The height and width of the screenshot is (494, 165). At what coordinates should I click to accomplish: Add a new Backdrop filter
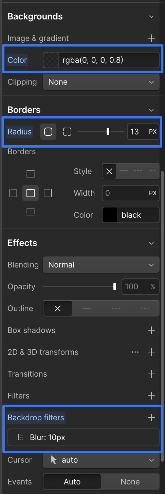coord(151,418)
